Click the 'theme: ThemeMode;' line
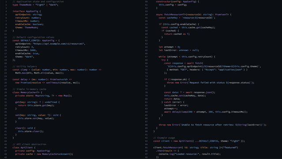The width and height of the screenshot is (282, 159). (26, 27)
